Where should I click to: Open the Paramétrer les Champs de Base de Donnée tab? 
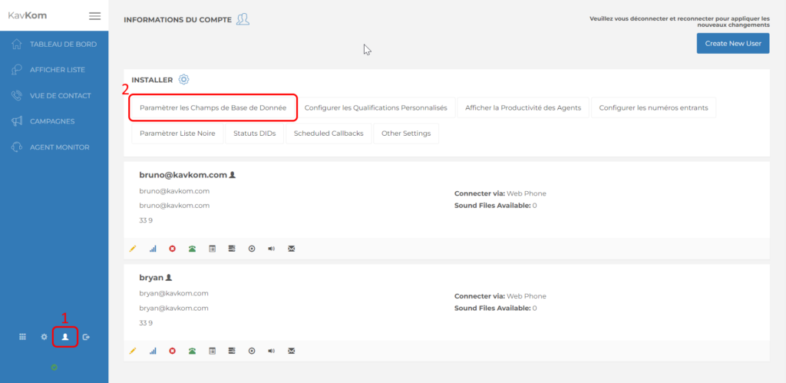tap(213, 108)
